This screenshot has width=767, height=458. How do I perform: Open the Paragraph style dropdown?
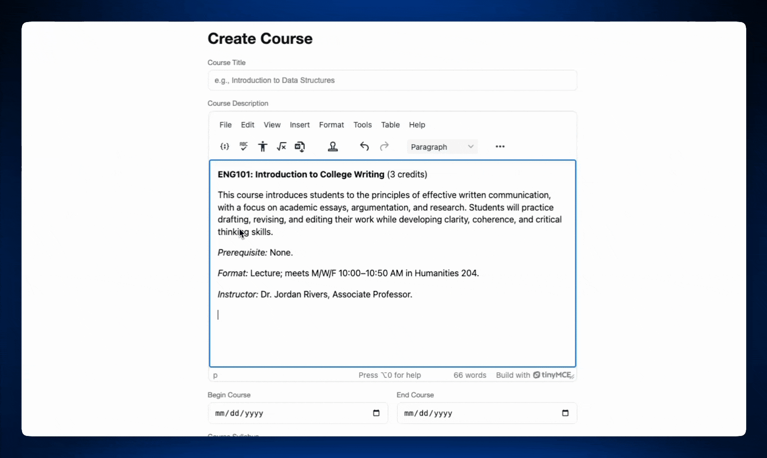point(442,146)
